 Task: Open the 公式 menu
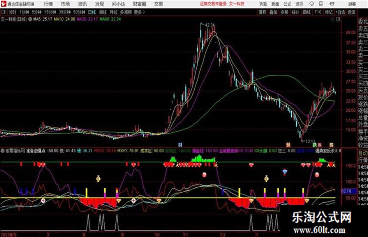pyautogui.click(x=287, y=4)
